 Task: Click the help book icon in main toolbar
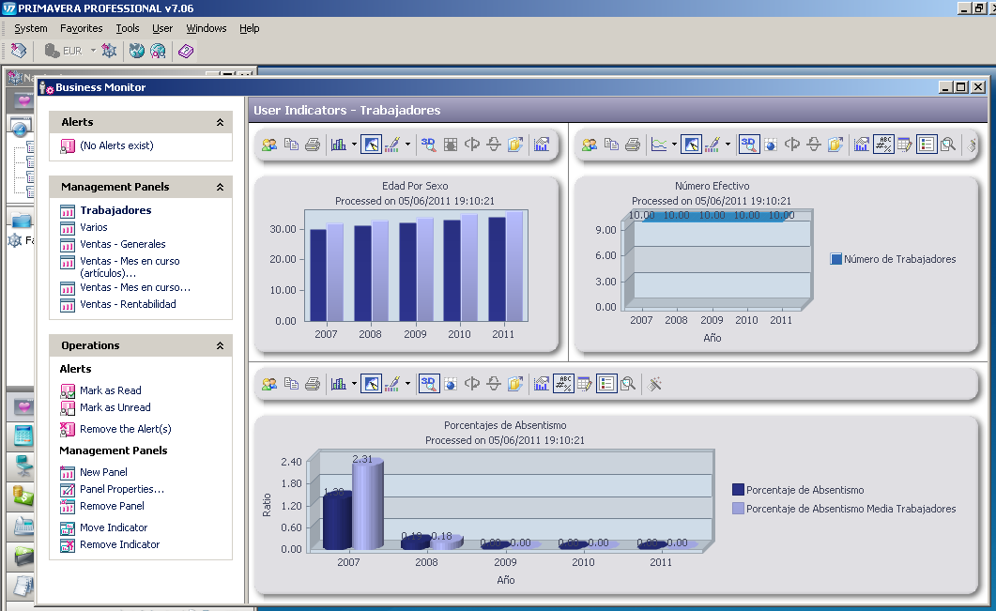pos(185,51)
